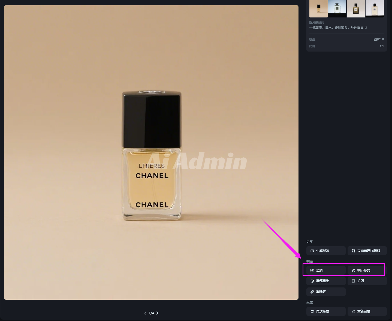This screenshot has height=321, width=392.
Task: Select second thumbnail with blue background
Action: pyautogui.click(x=337, y=8)
